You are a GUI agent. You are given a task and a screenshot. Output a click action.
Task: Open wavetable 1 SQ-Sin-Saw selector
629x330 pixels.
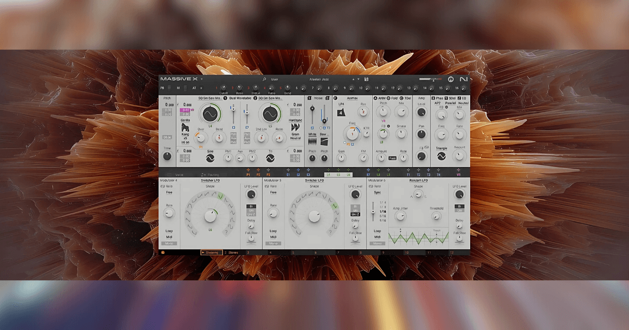tap(209, 98)
